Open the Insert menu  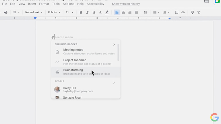click(32, 4)
